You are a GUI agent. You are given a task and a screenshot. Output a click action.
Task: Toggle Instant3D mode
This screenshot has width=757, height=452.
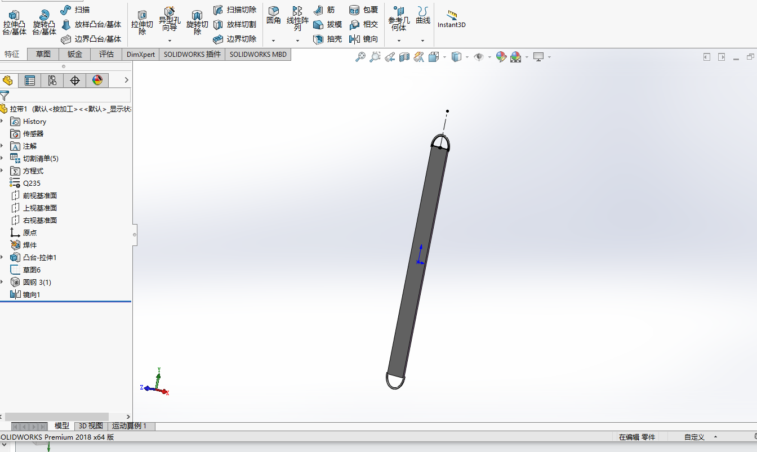point(451,19)
